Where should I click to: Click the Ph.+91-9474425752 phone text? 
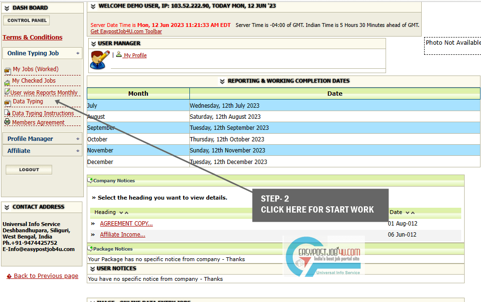point(30,243)
